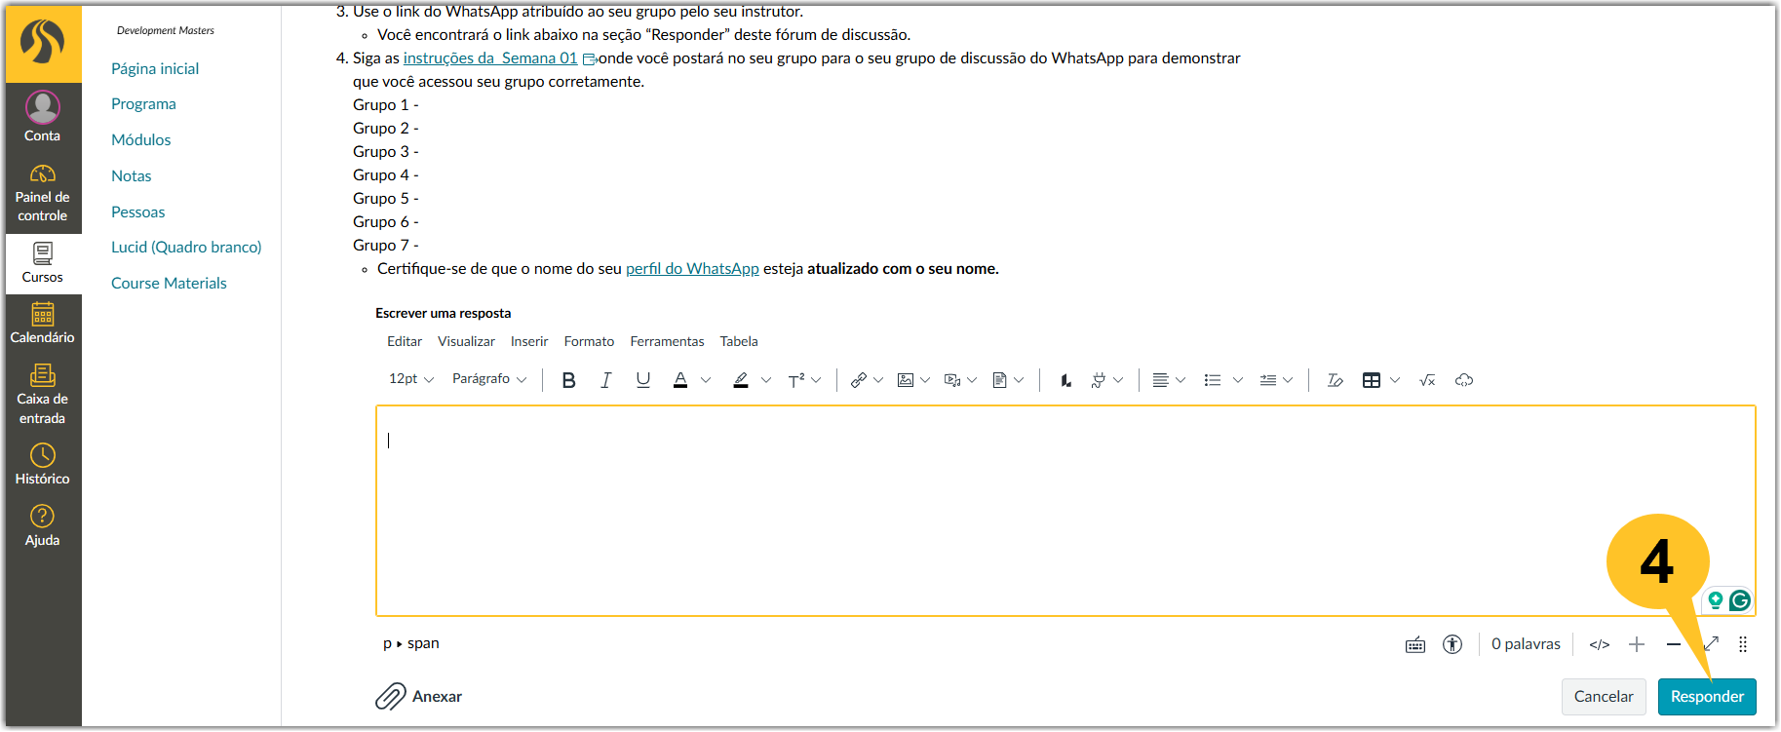Open the keyboard shortcuts icon

click(x=1415, y=644)
